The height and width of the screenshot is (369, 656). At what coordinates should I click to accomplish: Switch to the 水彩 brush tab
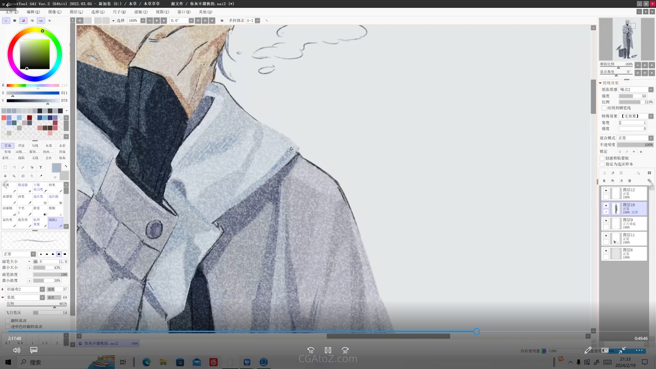coord(62,146)
